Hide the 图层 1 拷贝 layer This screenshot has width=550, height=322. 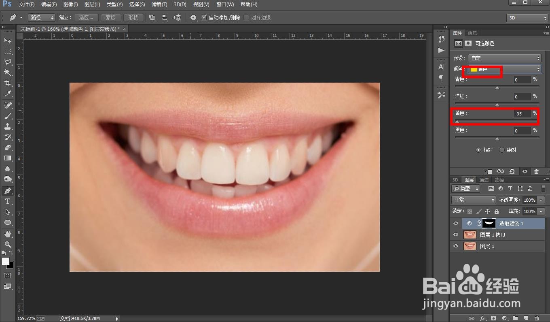(x=456, y=235)
